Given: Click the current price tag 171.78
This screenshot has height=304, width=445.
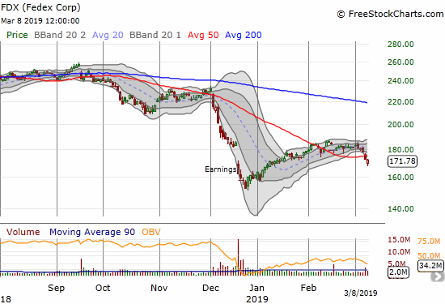Looking at the screenshot, I should [x=402, y=161].
